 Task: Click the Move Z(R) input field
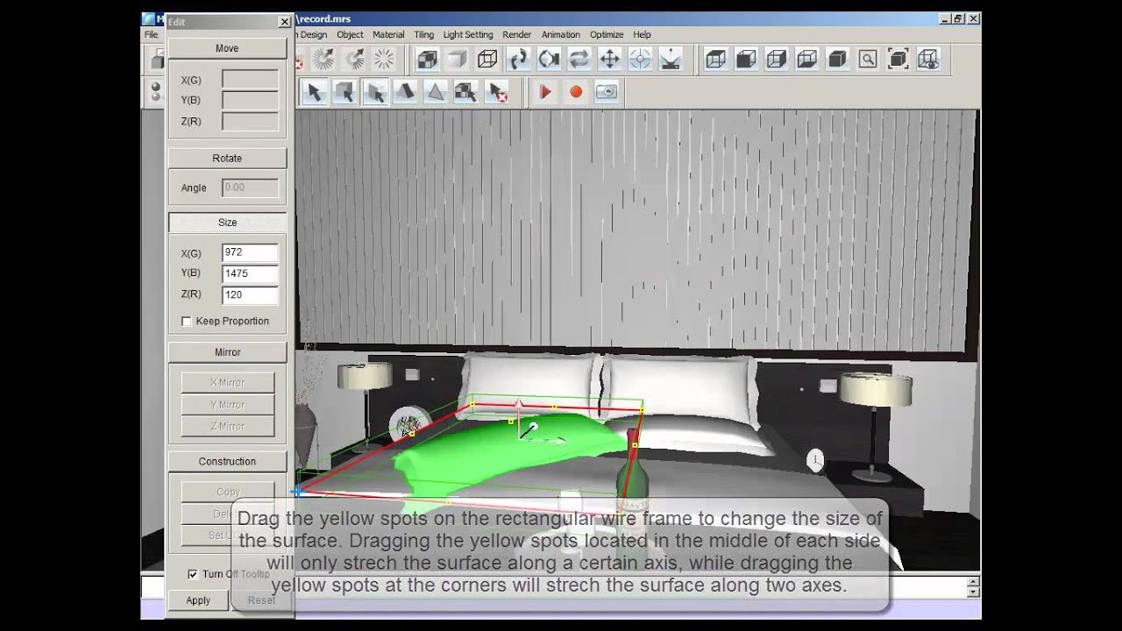pos(250,122)
